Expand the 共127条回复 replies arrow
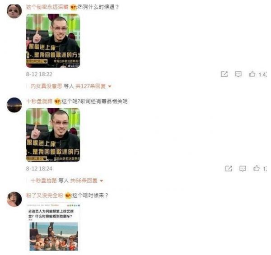Image resolution: width=271 pixels, height=255 pixels. [x=110, y=86]
